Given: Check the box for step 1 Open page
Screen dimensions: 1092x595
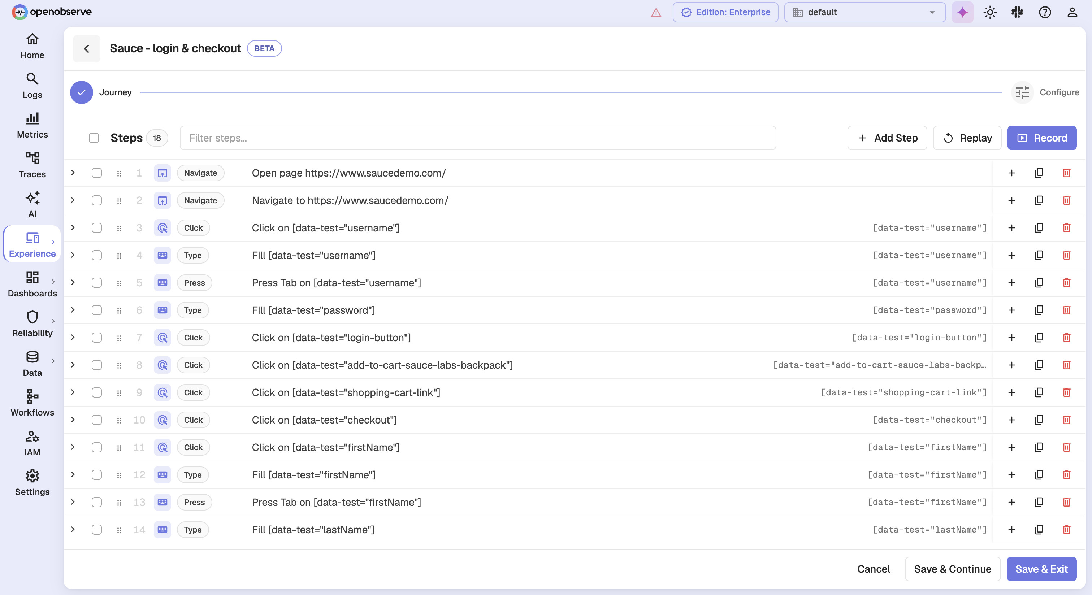Looking at the screenshot, I should 97,173.
